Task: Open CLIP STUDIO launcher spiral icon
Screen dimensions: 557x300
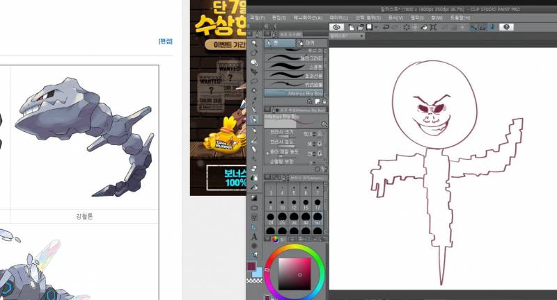Action: tap(337, 27)
